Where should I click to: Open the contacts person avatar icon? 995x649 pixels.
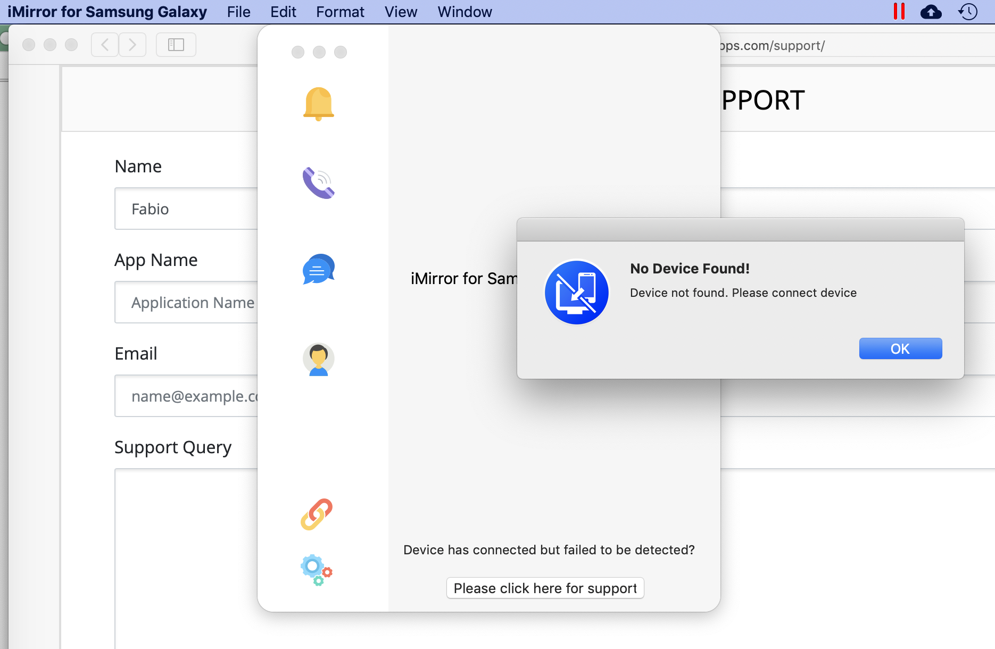tap(319, 359)
